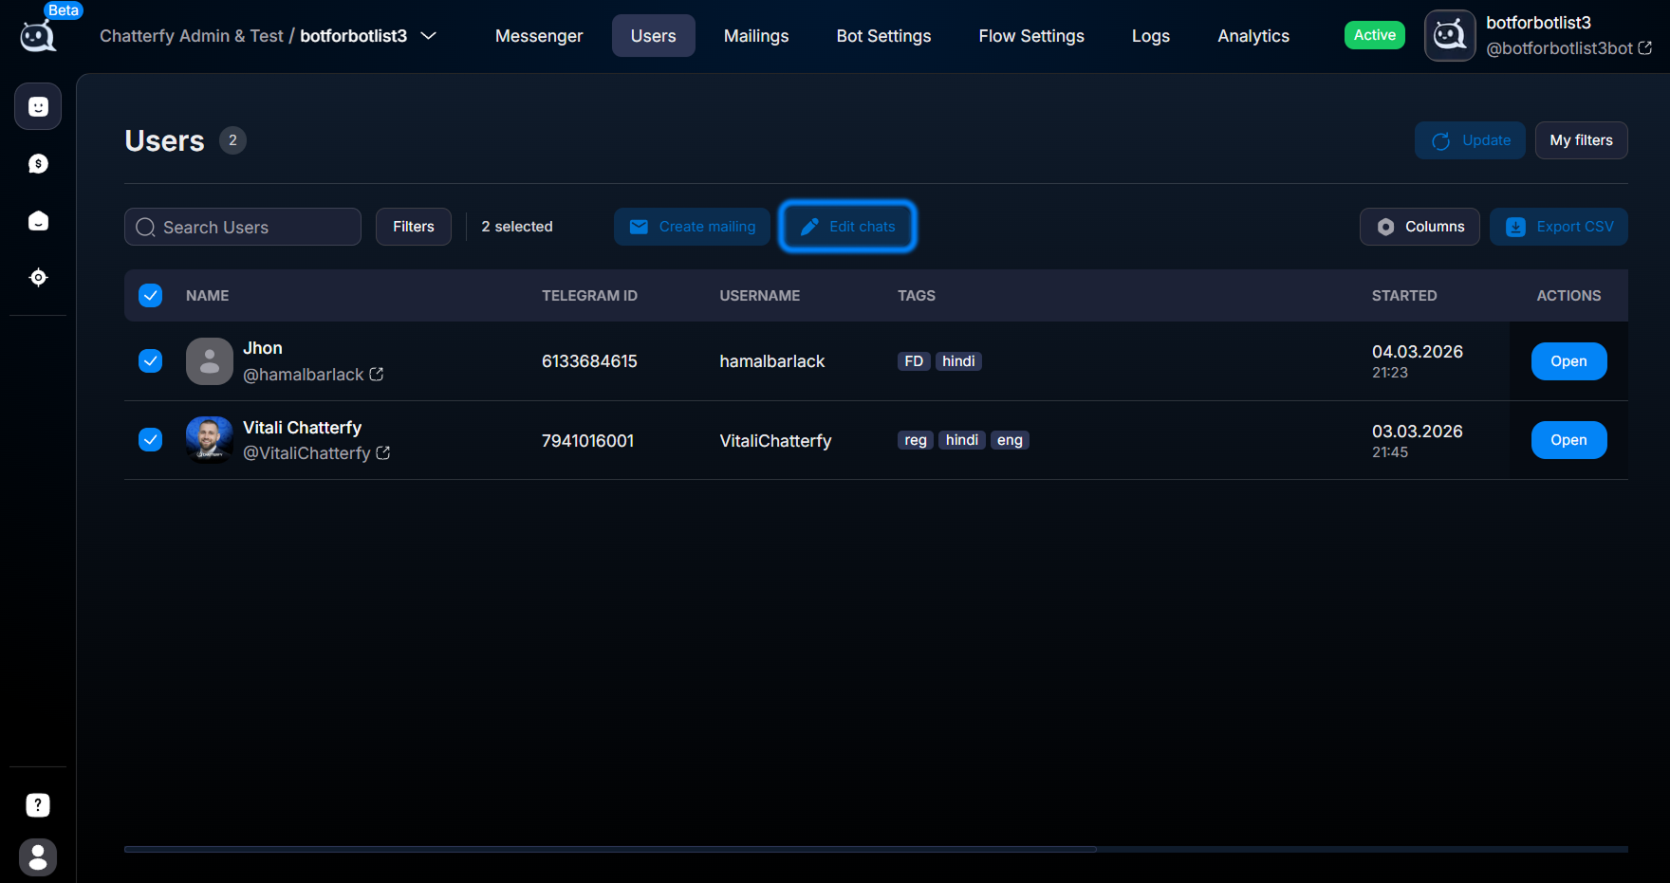
Task: Uncheck the Vitali Chatterfy row checkbox
Action: 150,440
